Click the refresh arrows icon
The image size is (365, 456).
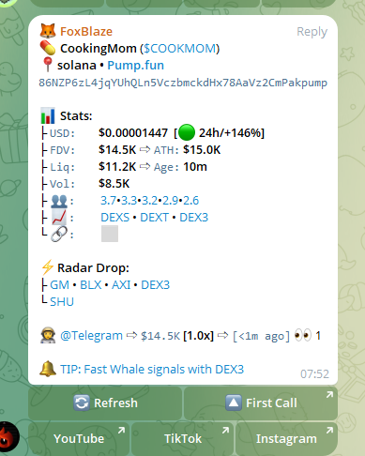click(82, 403)
